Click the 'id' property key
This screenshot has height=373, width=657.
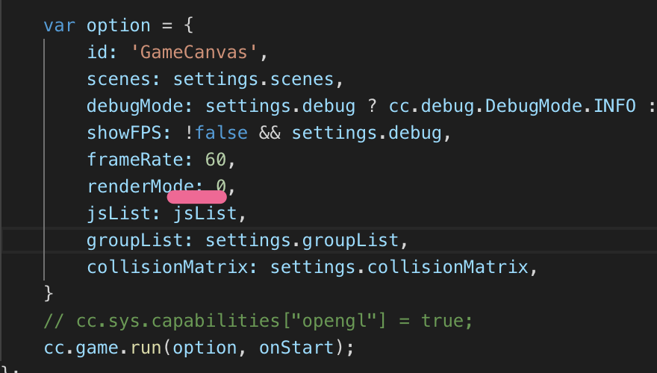tap(97, 52)
